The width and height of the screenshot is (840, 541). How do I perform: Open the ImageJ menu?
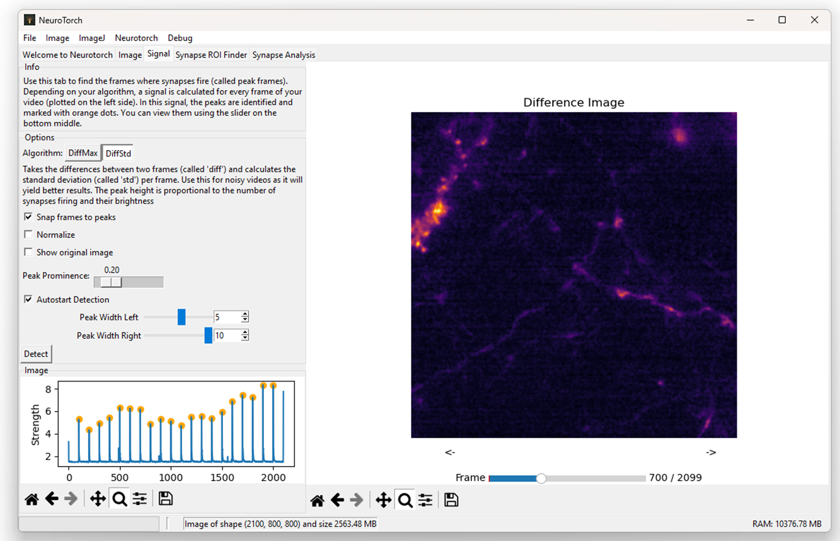(x=92, y=38)
